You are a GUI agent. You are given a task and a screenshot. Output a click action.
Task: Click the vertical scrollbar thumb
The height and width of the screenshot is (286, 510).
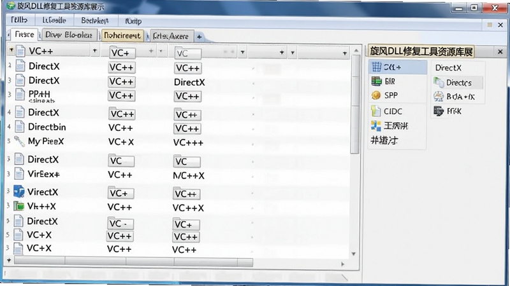tap(356, 104)
